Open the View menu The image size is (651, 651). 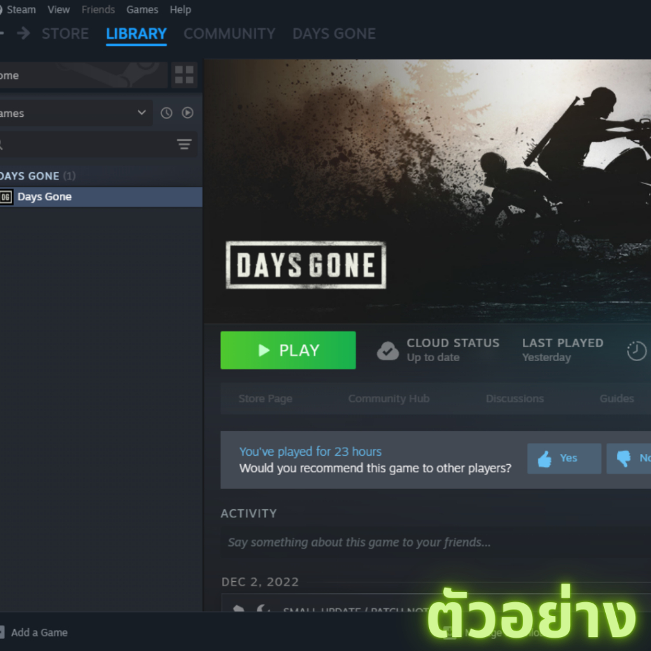tap(58, 10)
